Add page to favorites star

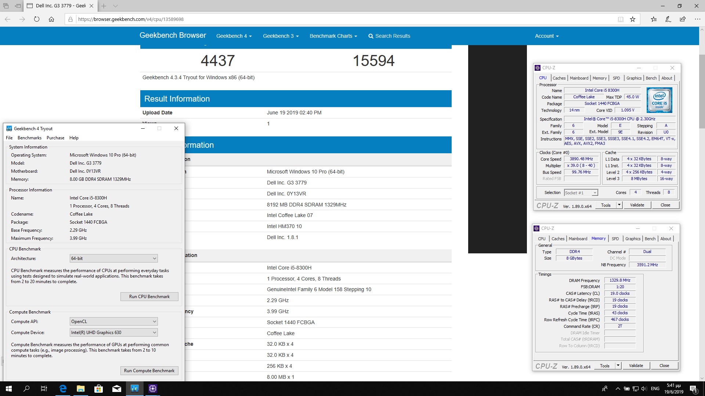(x=633, y=19)
